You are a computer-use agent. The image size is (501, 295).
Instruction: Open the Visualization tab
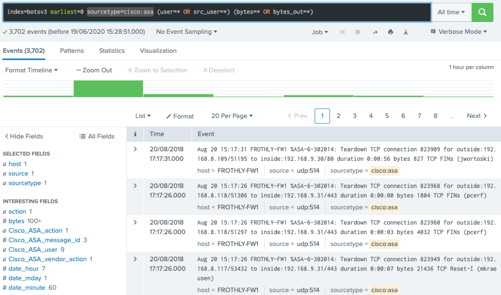(x=158, y=50)
